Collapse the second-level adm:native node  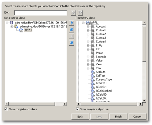(x=12, y=27)
